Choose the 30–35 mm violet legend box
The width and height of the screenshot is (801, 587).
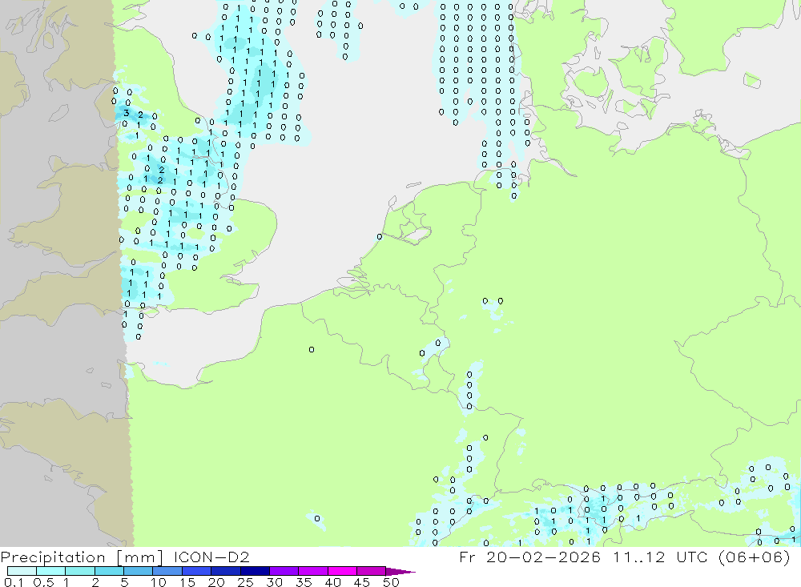(284, 571)
